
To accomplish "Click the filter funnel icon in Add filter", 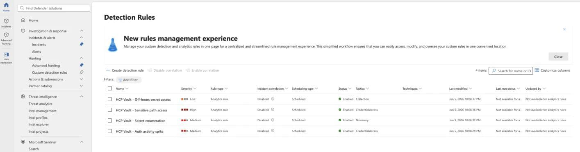I will (x=120, y=80).
